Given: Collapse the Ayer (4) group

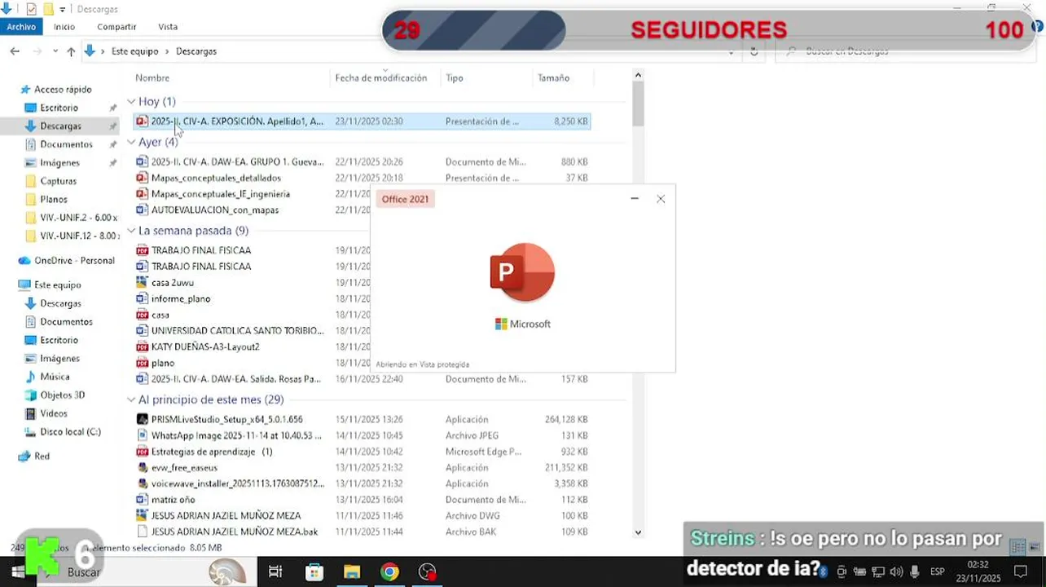Looking at the screenshot, I should coord(131,142).
